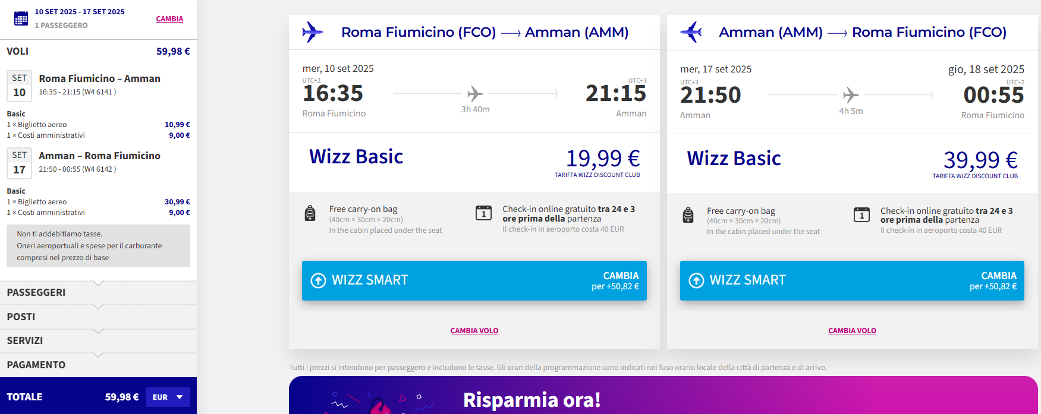Expand the PASSEGGERI section
Viewport: 1041px width, 414px height.
click(98, 292)
